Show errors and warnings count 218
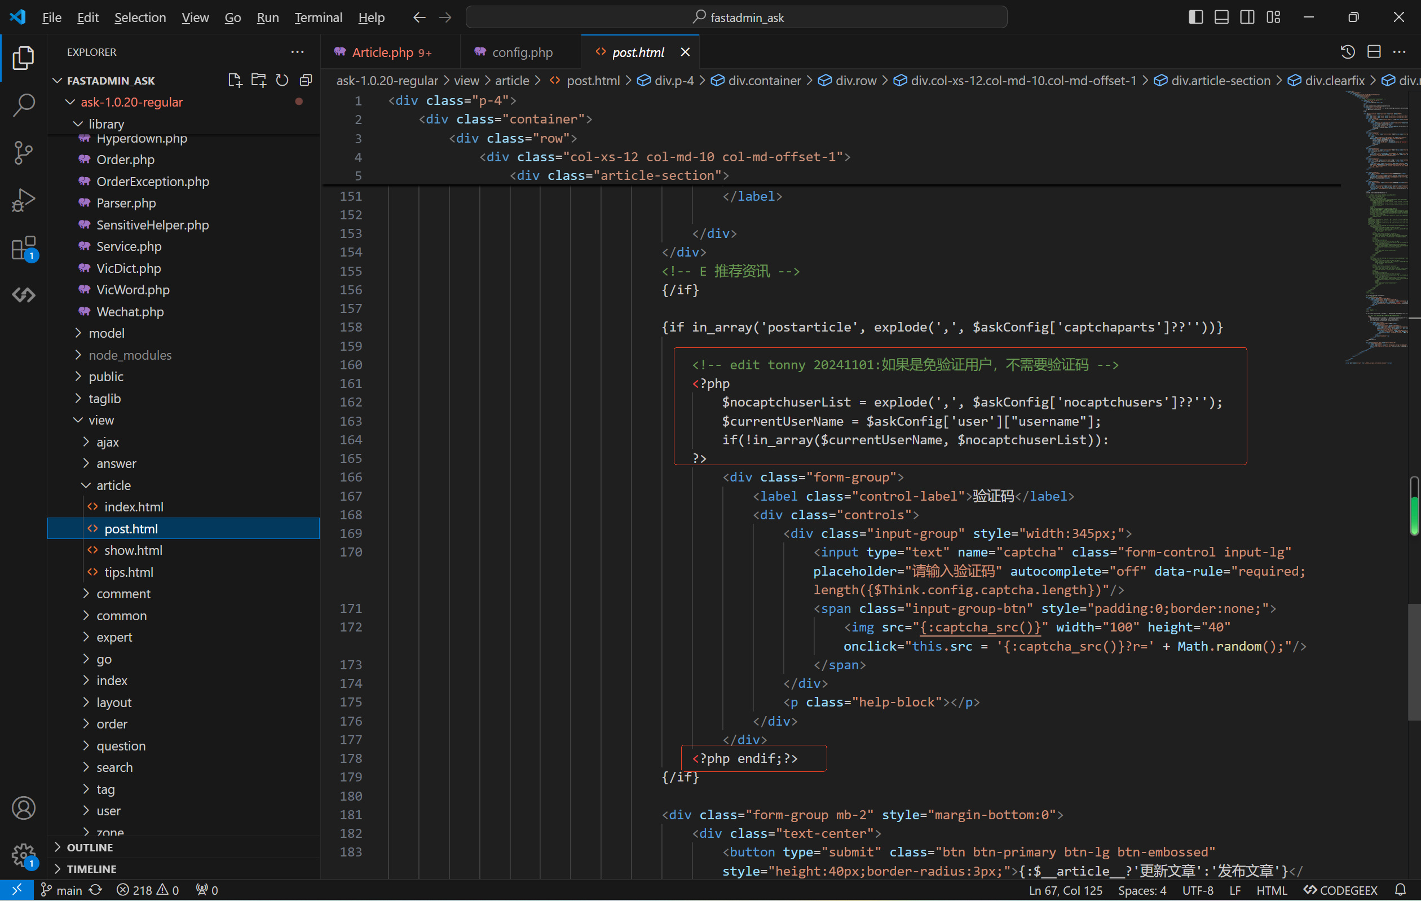 click(x=148, y=890)
